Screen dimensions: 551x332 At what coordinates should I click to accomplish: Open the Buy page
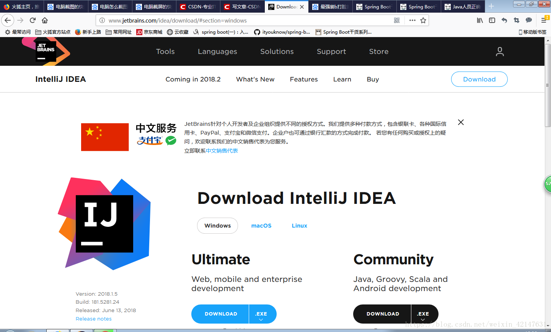pos(373,79)
